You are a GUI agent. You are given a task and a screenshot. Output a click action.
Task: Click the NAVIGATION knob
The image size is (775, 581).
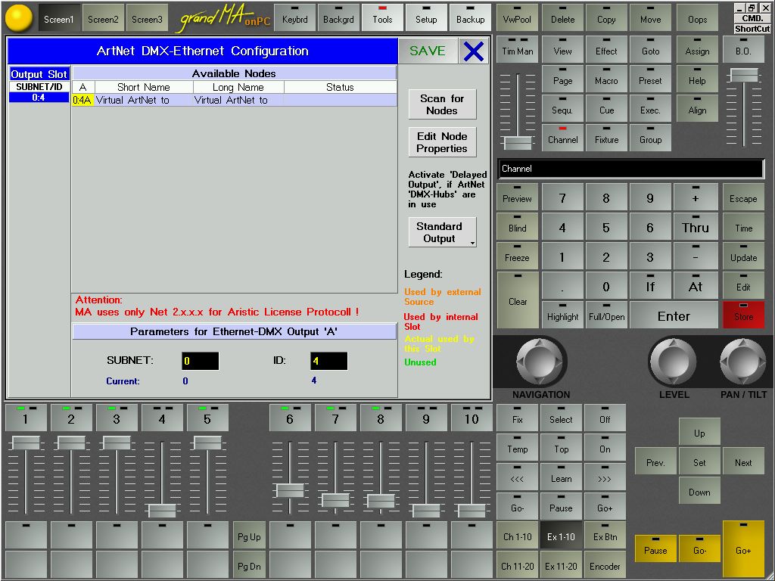pyautogui.click(x=540, y=361)
